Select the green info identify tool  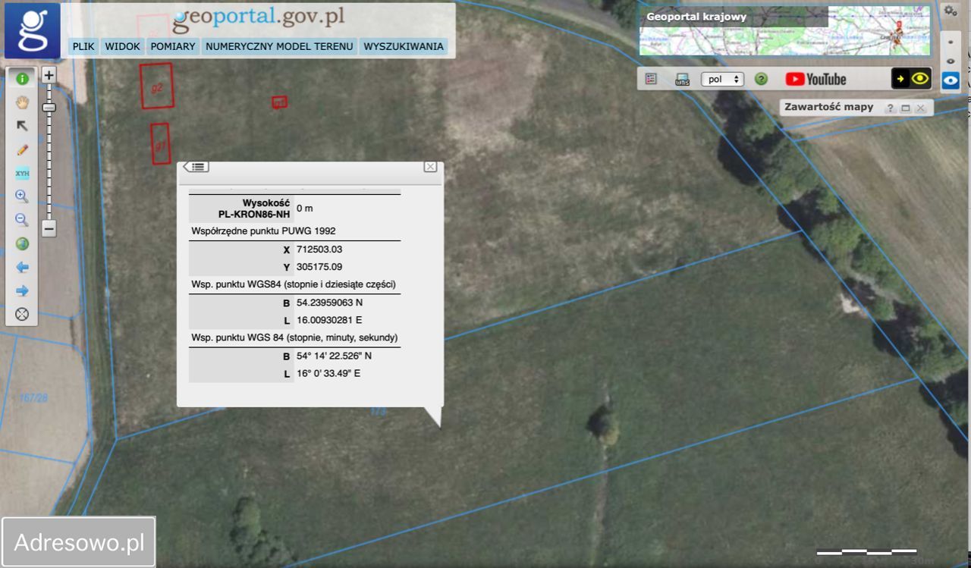22,78
